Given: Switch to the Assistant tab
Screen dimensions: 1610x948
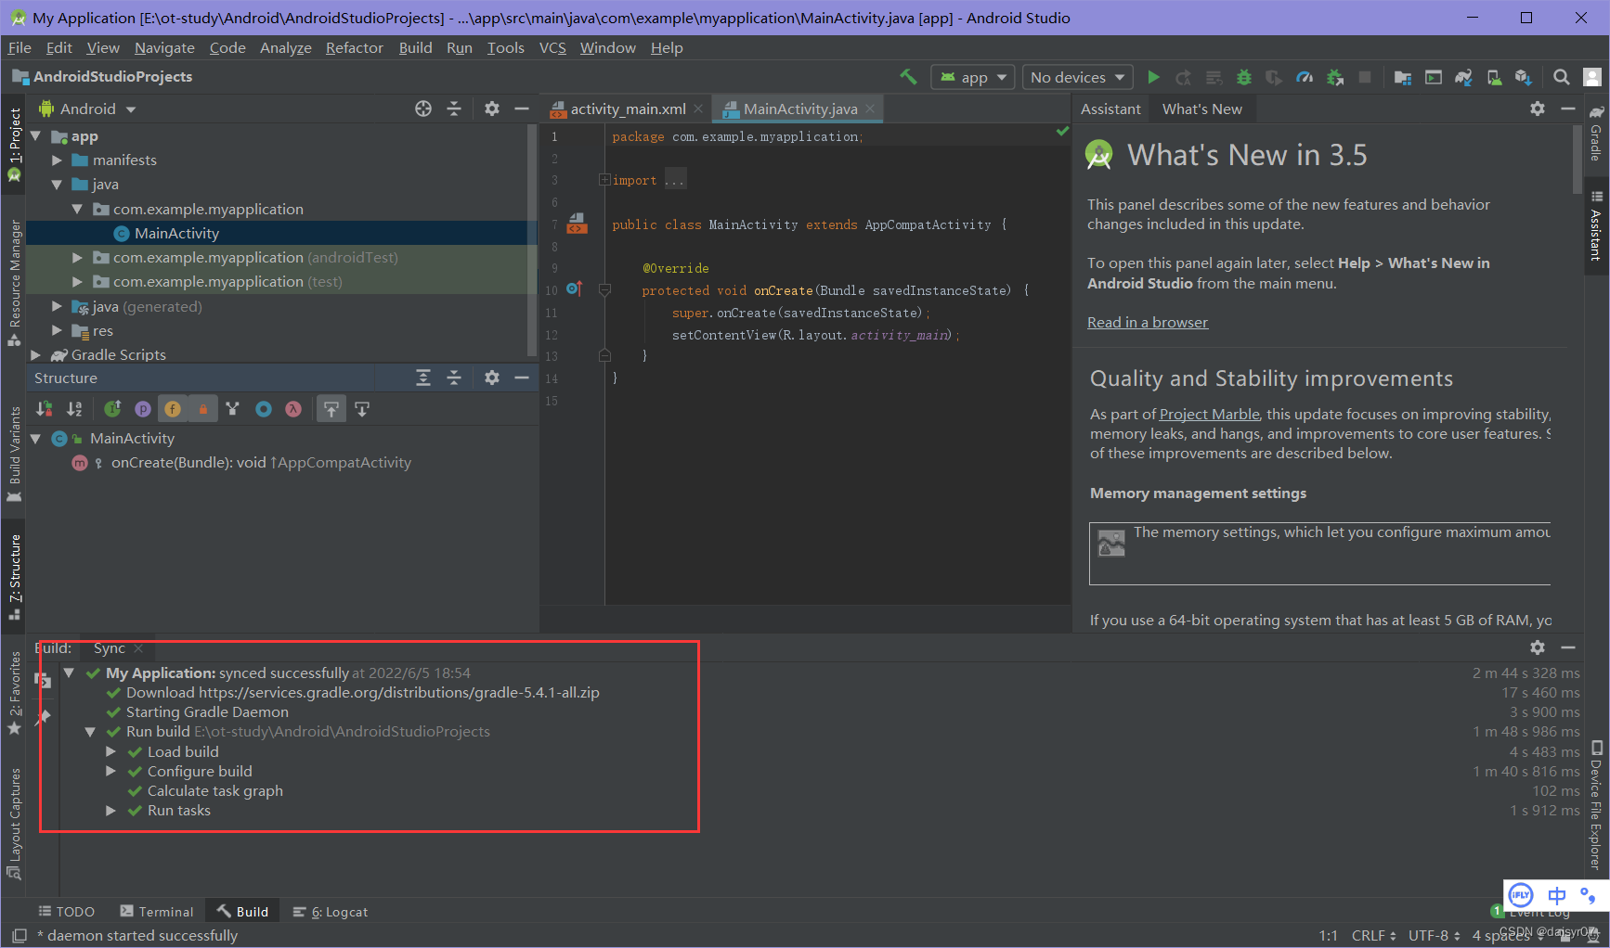Looking at the screenshot, I should tap(1110, 109).
